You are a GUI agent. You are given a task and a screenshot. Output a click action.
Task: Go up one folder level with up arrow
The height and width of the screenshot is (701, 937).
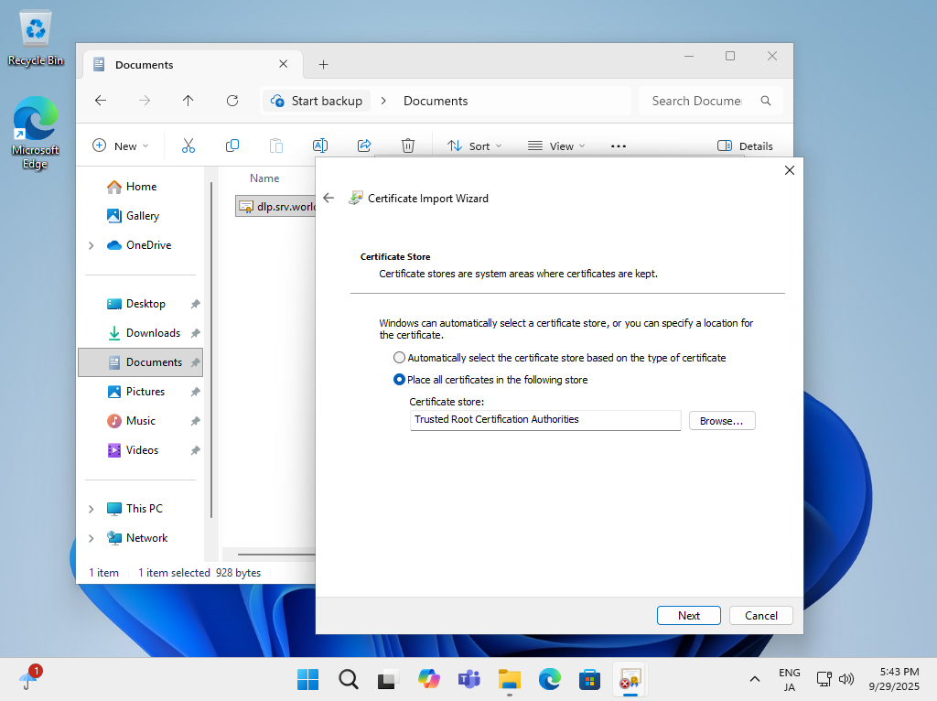click(188, 101)
